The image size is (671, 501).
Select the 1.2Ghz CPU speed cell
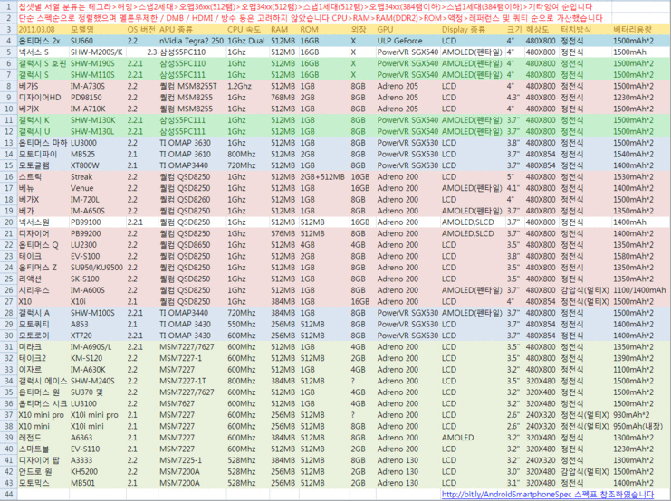tap(239, 86)
